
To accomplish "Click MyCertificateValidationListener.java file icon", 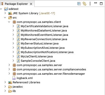I will pyautogui.click(x=18, y=26).
